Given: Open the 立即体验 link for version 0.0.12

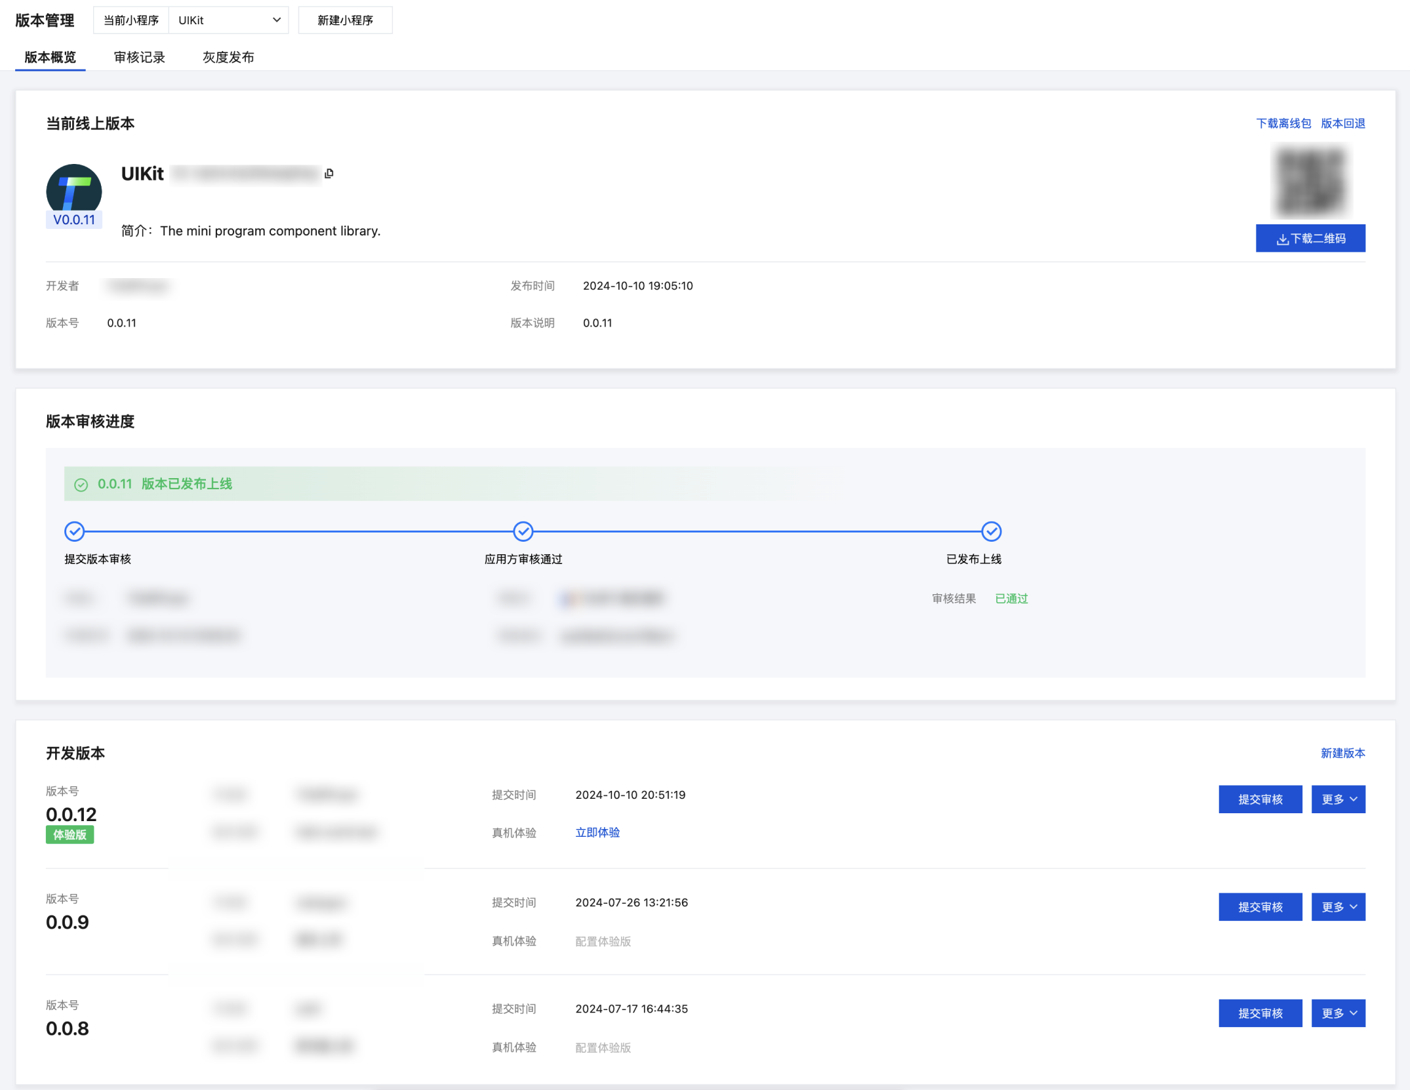Looking at the screenshot, I should 597,832.
